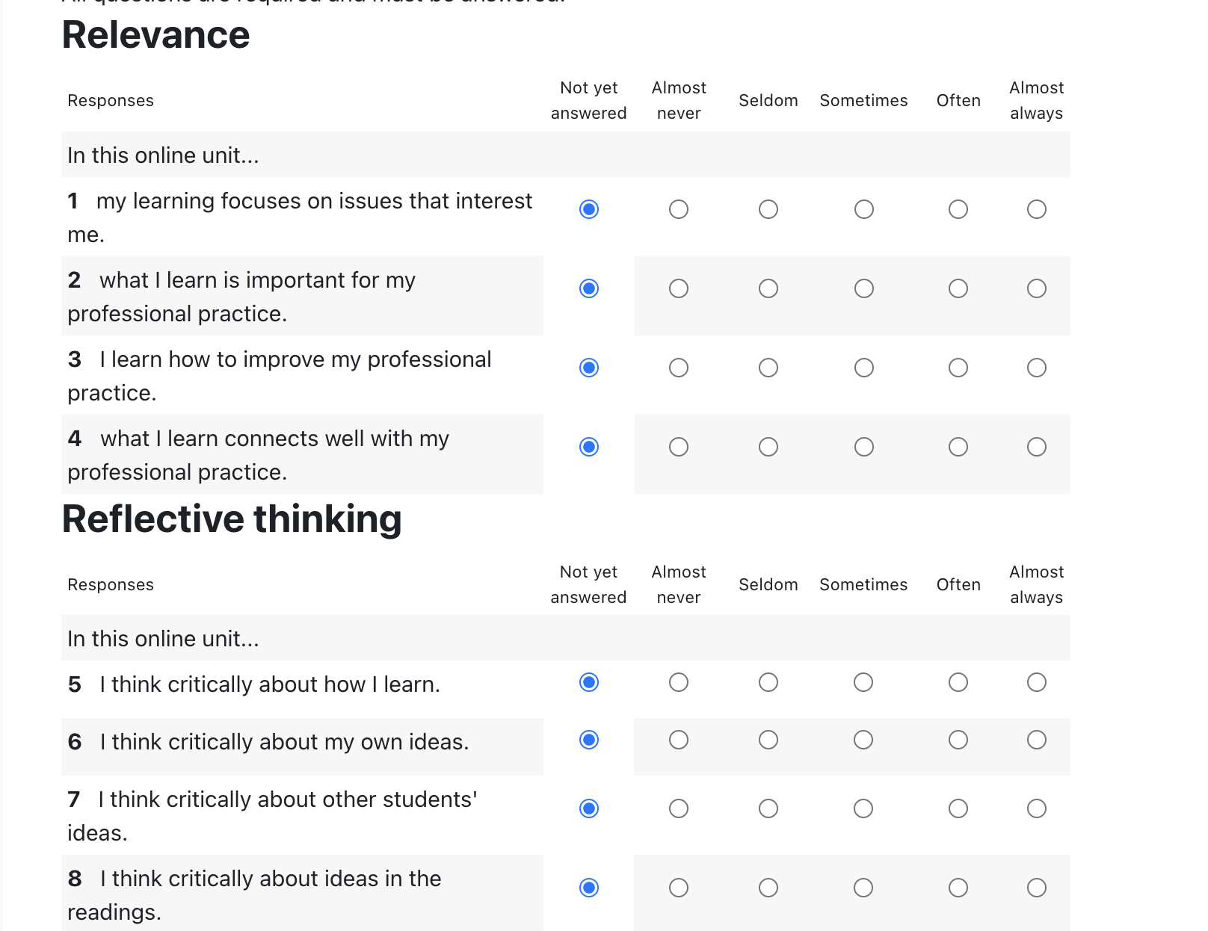Select 'Sometimes' for question 3
Viewport: 1208px width, 931px height.
tap(863, 368)
